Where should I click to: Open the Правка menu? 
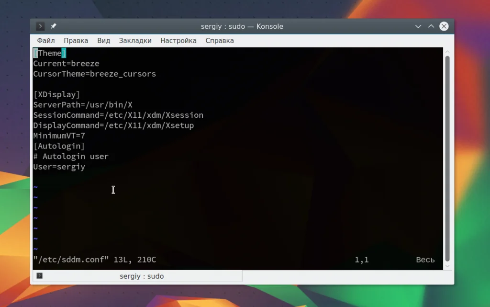click(76, 41)
